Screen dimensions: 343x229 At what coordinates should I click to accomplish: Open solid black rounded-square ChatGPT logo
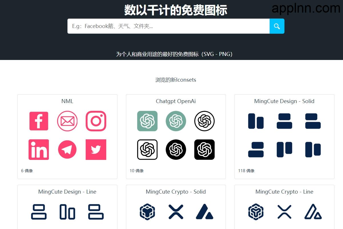point(204,150)
